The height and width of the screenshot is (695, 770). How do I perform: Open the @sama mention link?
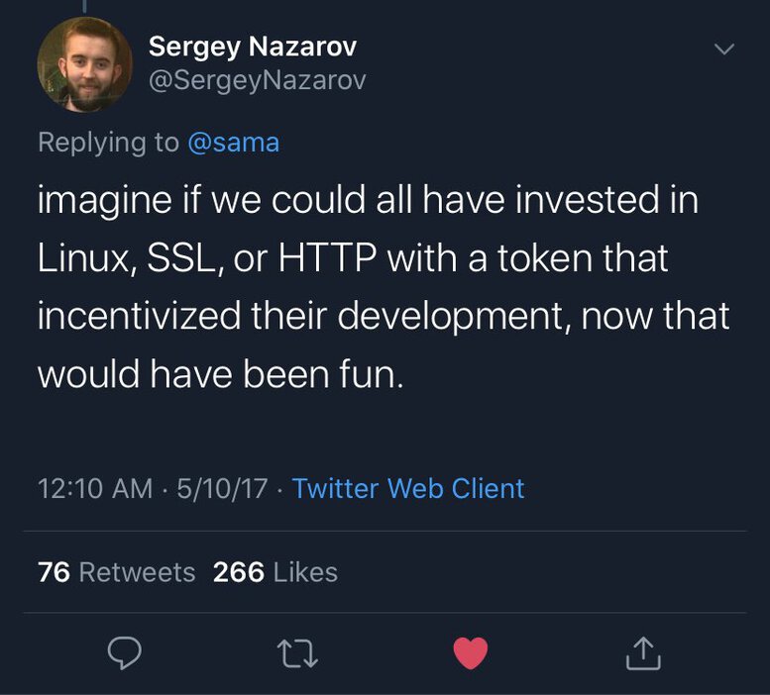(x=234, y=143)
